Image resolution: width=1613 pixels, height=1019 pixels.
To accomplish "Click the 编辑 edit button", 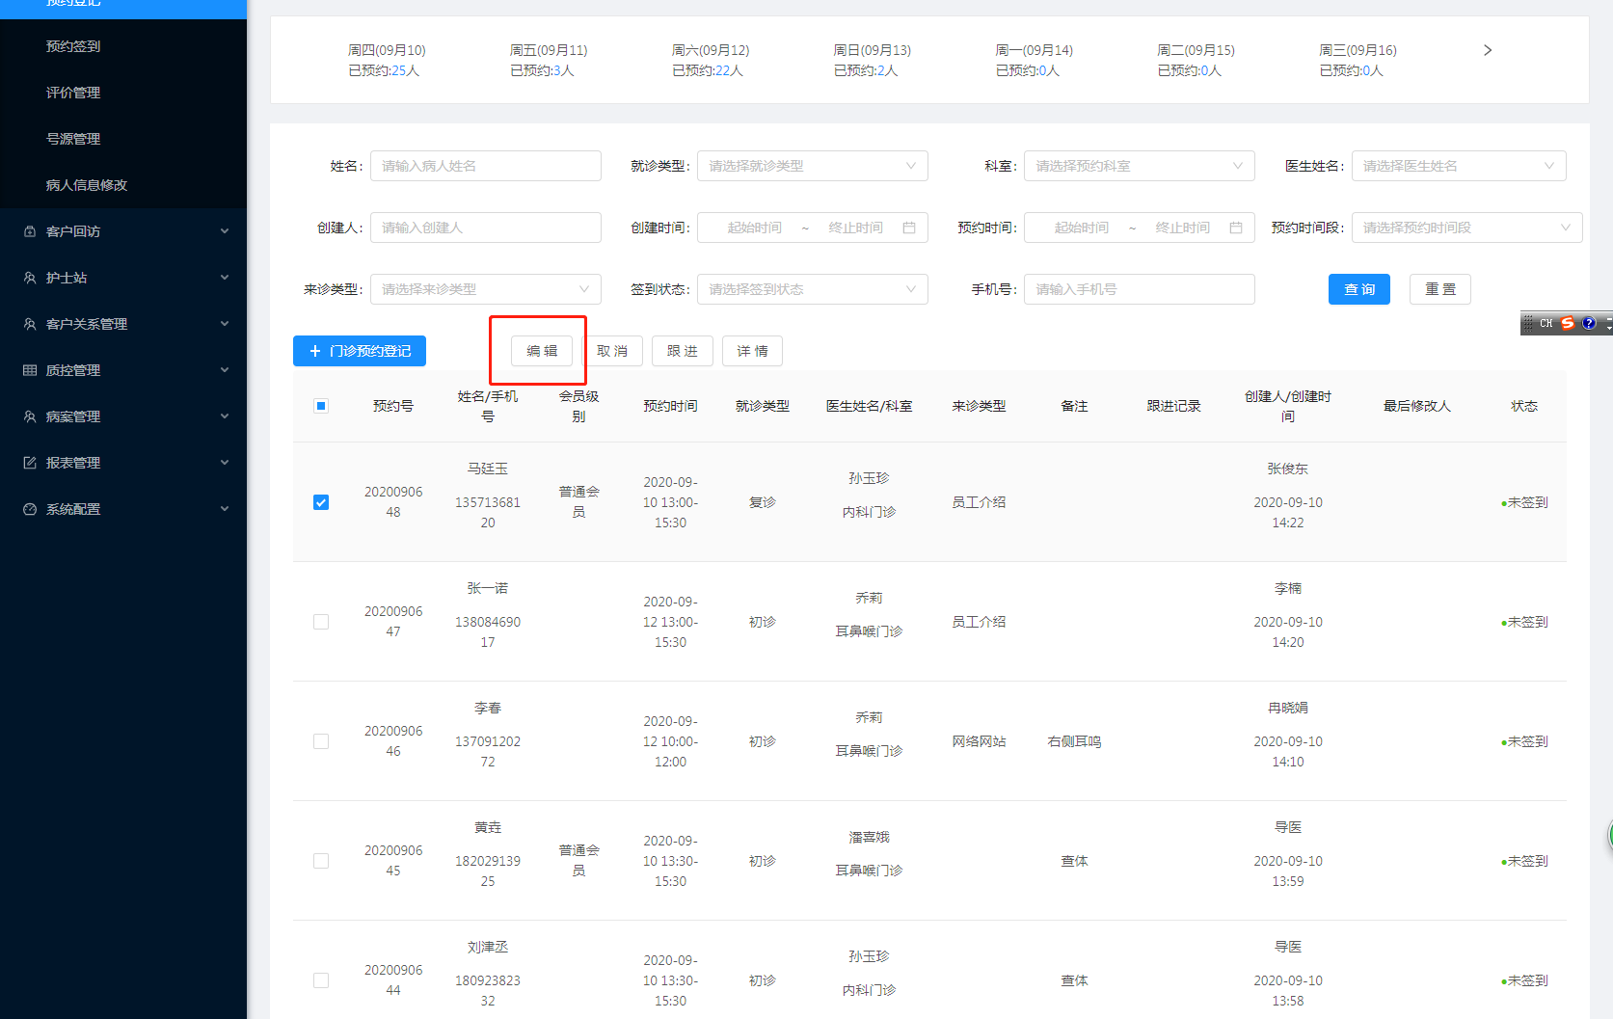I will coord(542,351).
